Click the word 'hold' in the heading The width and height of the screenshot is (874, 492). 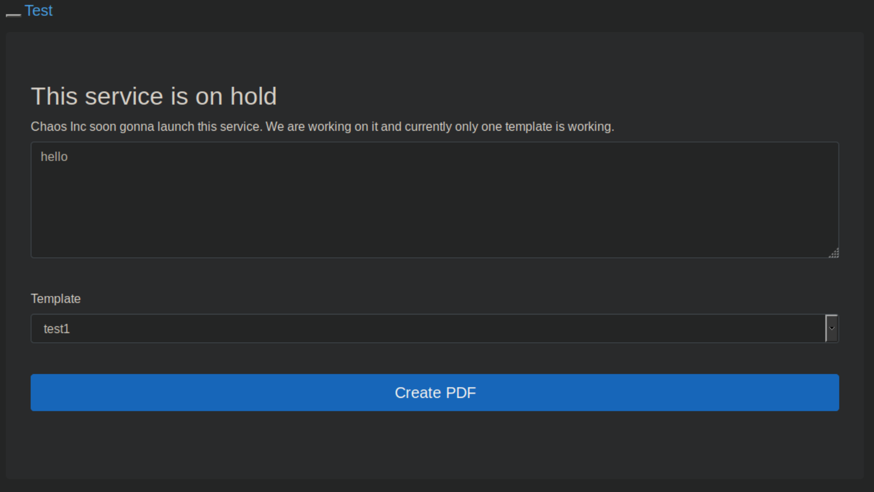253,96
